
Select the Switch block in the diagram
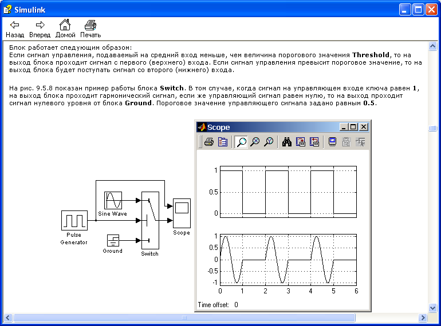point(150,220)
